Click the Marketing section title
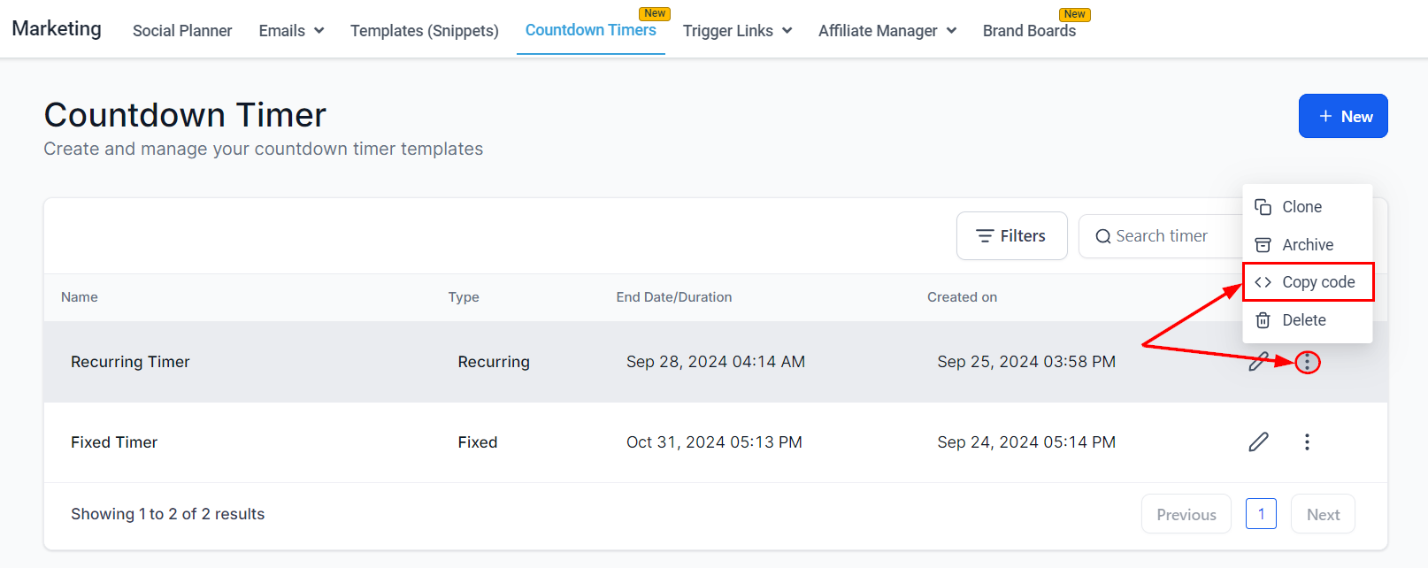Viewport: 1428px width, 568px height. [x=57, y=29]
